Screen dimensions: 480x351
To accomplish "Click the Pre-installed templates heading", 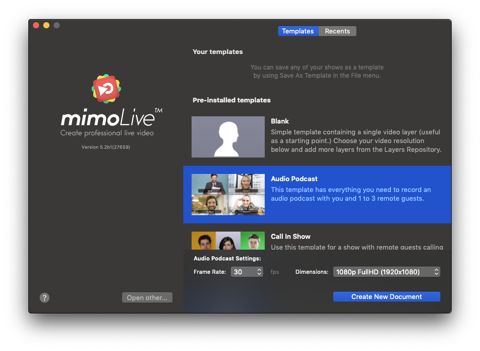I will [232, 100].
